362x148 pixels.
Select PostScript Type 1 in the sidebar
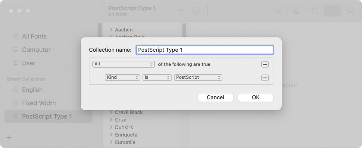48,116
